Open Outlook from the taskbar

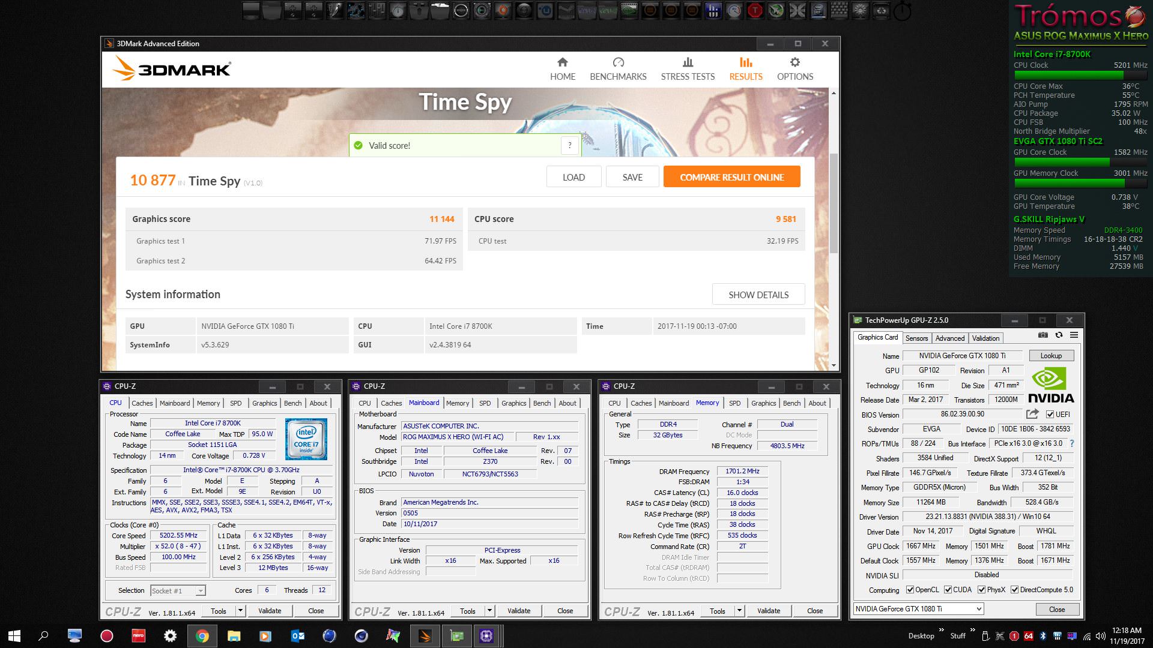[297, 636]
